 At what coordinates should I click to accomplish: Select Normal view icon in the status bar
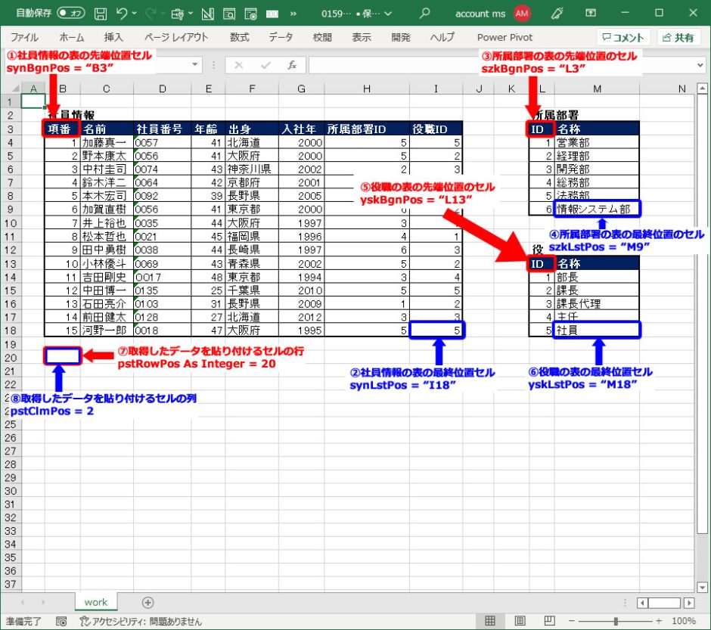(490, 621)
